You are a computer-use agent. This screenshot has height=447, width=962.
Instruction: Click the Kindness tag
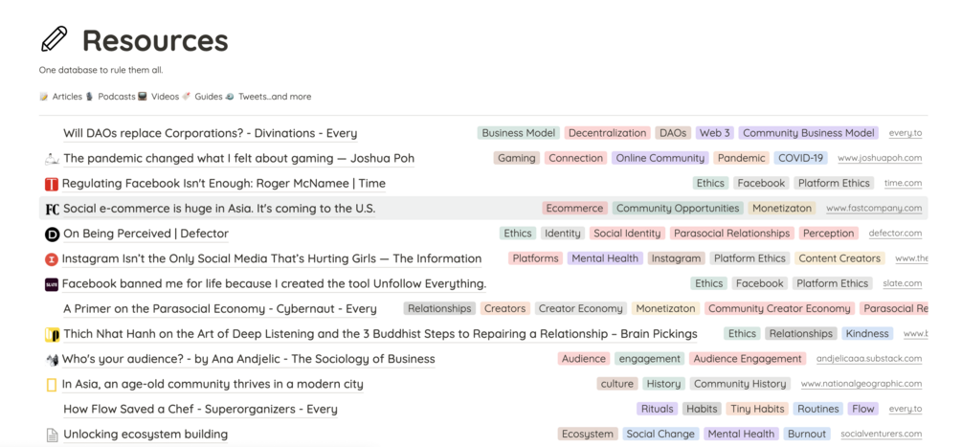(x=867, y=334)
